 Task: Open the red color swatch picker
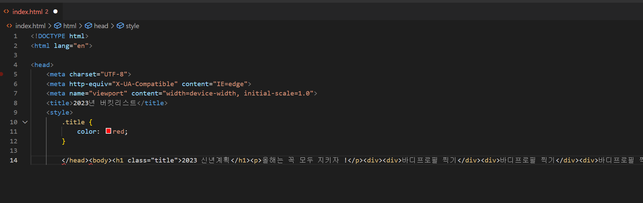coord(108,131)
